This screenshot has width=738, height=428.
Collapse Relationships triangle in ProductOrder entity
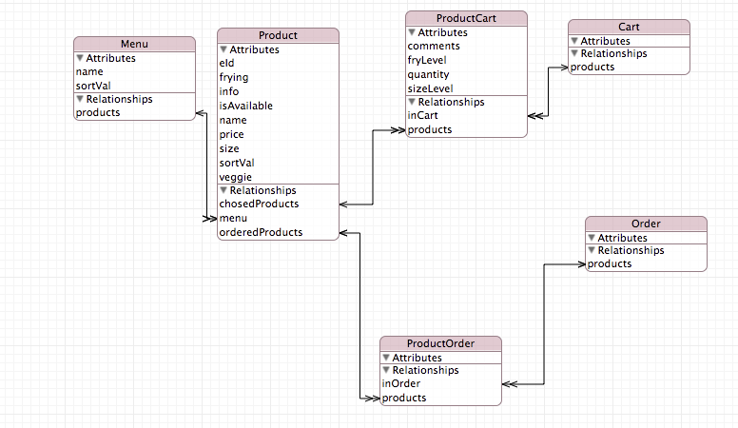pyautogui.click(x=386, y=370)
